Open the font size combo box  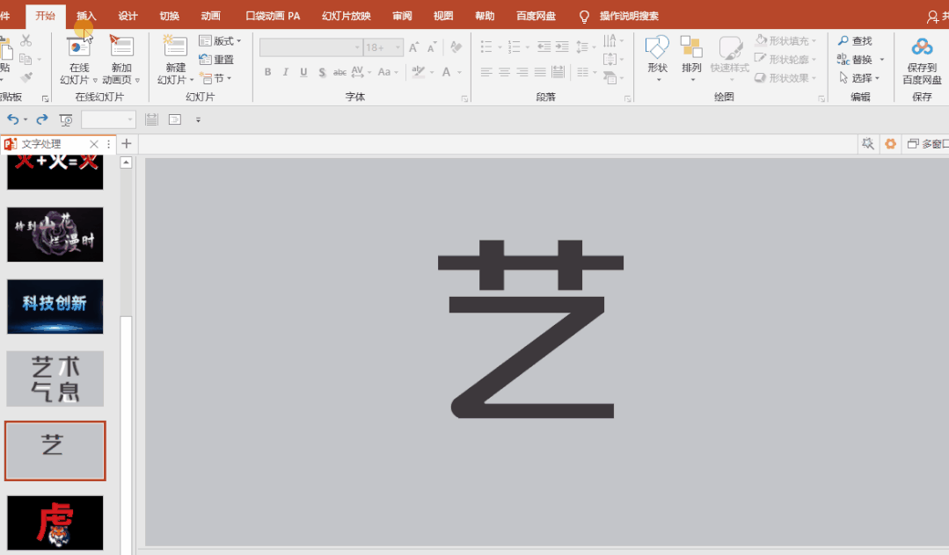point(383,47)
